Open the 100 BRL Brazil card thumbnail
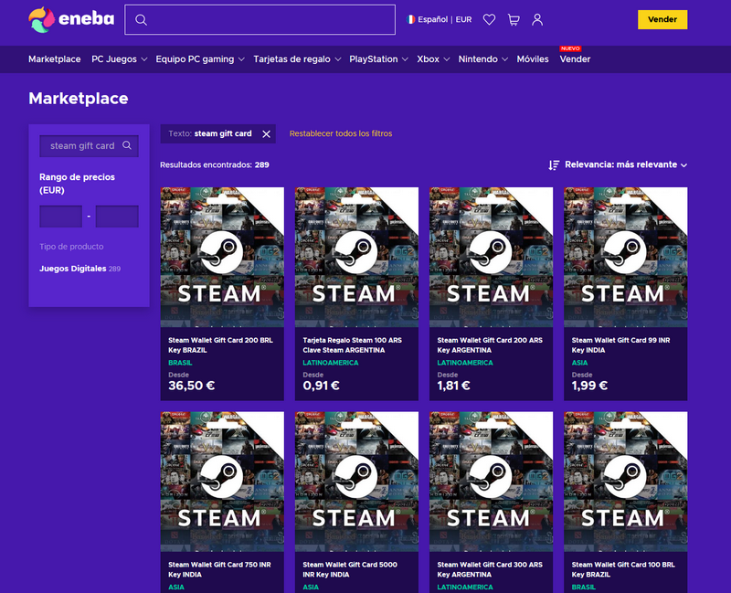 click(626, 482)
